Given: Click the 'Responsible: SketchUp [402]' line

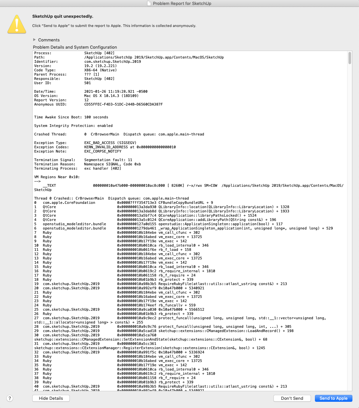Looking at the screenshot, I should (74, 79).
